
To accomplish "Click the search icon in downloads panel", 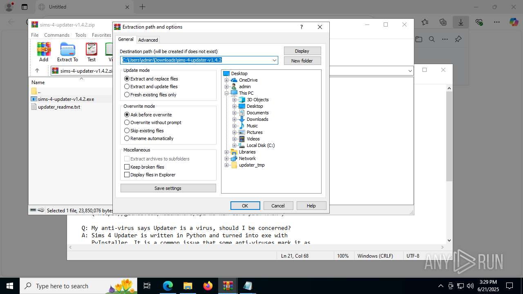I will pos(432,39).
